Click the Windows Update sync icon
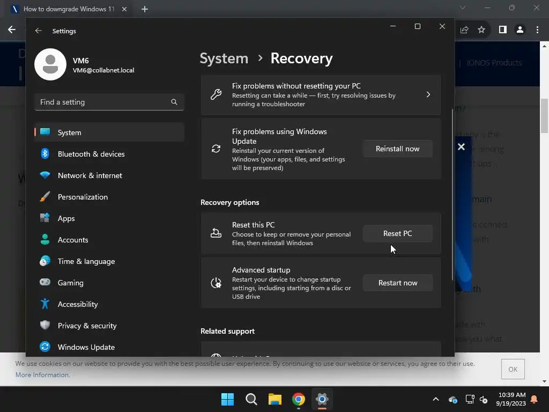 [x=45, y=347]
